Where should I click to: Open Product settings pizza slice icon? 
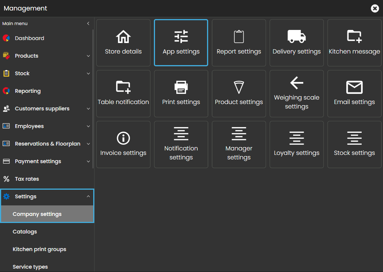[239, 87]
